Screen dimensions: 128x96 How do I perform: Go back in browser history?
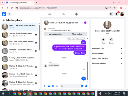pyautogui.click(x=3, y=8)
